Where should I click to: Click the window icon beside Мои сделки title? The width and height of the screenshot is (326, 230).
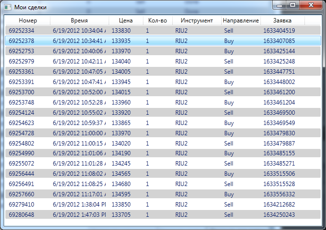7,7
